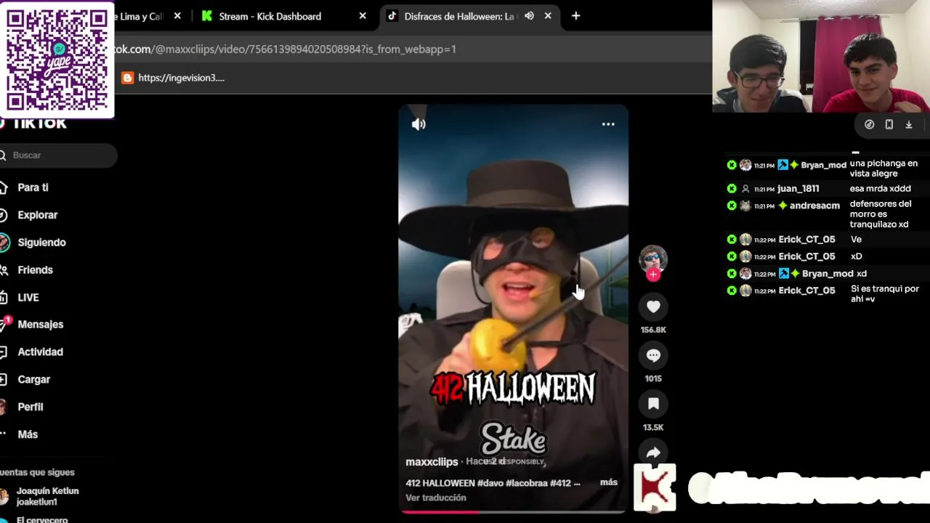Open LIVE section in sidebar
Image resolution: width=930 pixels, height=523 pixels.
28,298
